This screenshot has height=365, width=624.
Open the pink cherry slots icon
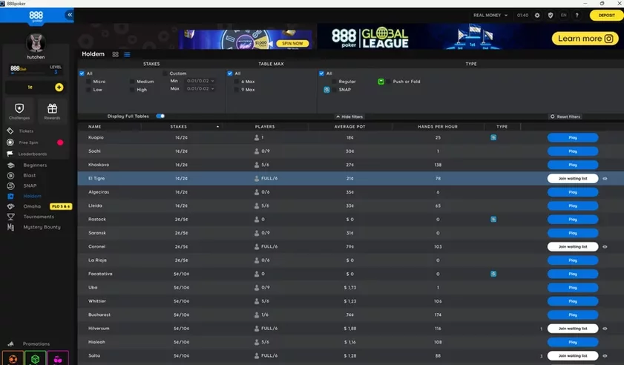tap(58, 358)
